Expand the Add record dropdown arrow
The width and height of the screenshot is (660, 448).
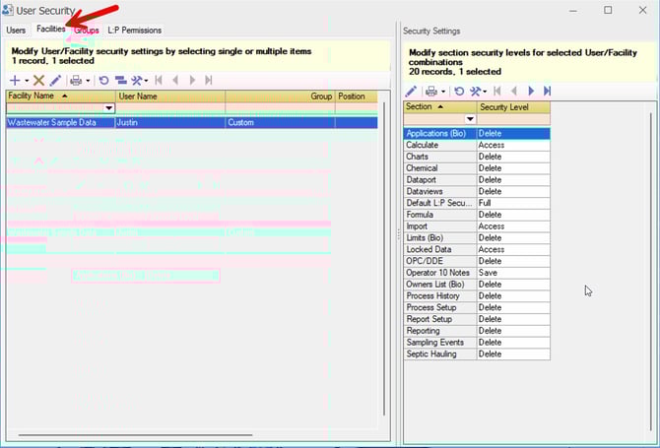(x=27, y=81)
